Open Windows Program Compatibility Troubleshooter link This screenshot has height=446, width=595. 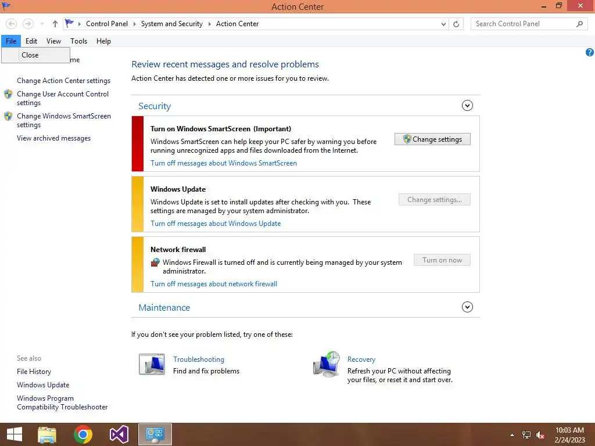click(x=62, y=403)
